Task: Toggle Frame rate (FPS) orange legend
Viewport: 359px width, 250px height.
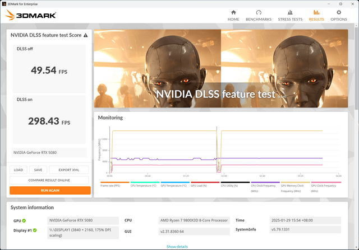Action: [x=114, y=185]
